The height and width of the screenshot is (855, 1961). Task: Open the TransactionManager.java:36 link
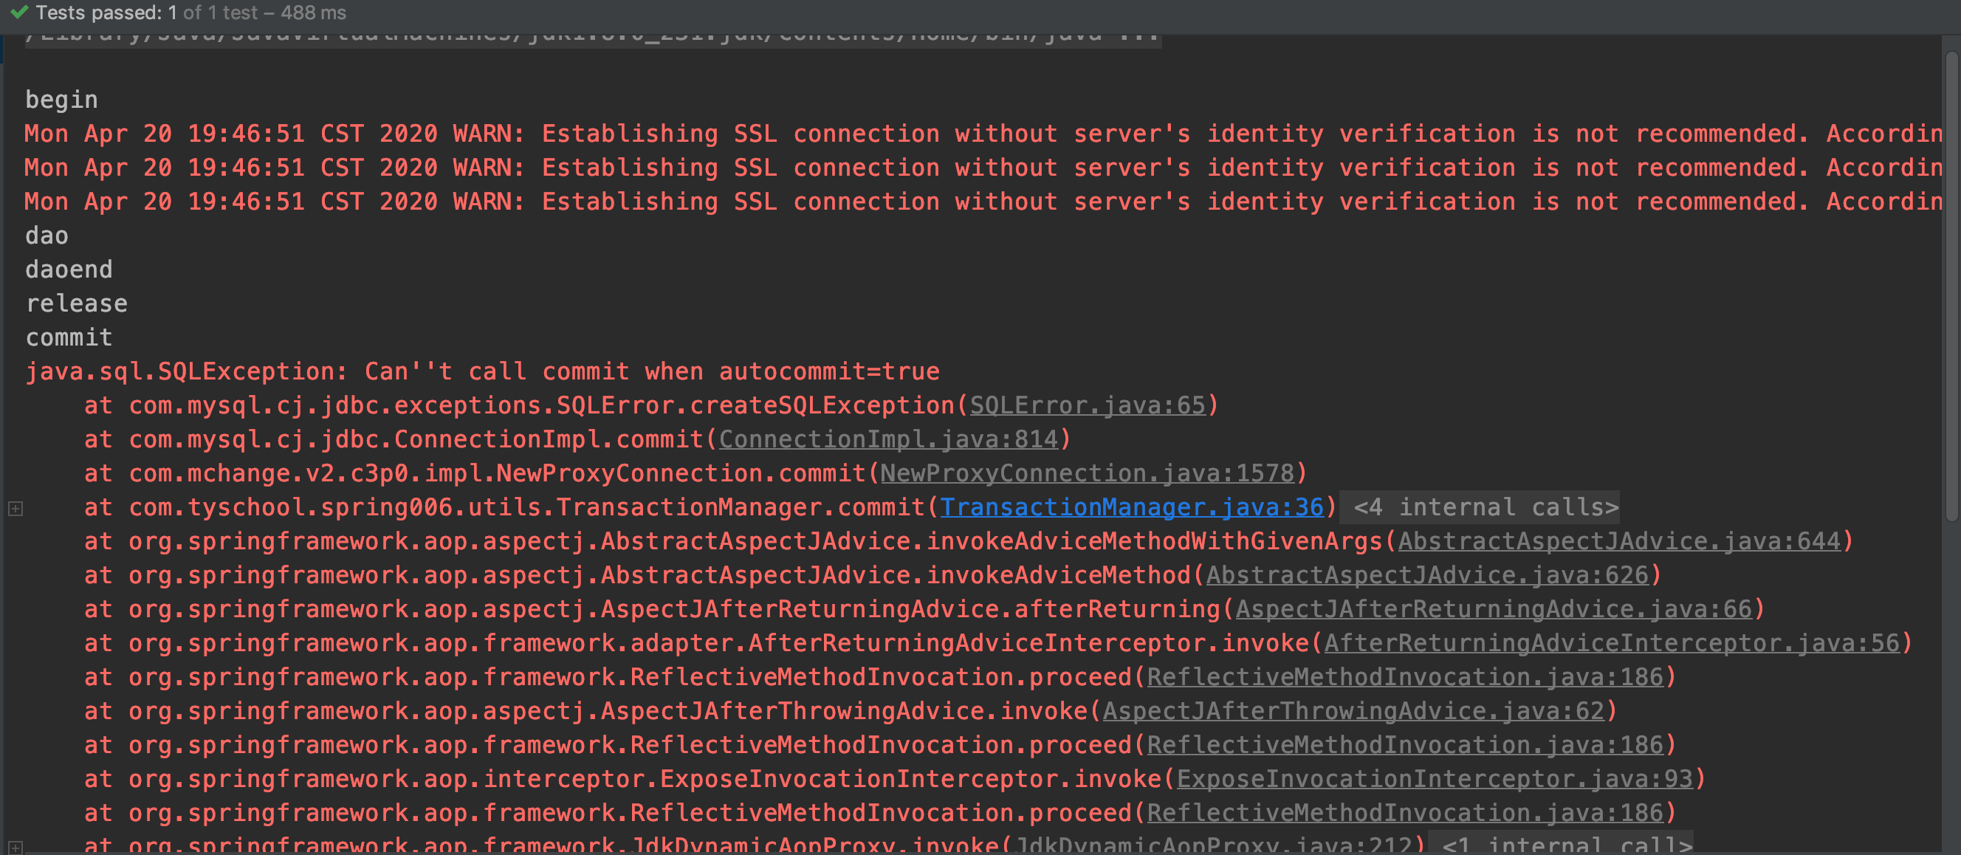coord(1131,507)
